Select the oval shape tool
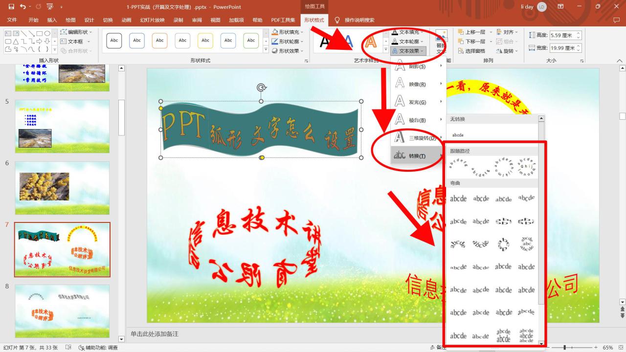The width and height of the screenshot is (626, 352). tap(48, 33)
